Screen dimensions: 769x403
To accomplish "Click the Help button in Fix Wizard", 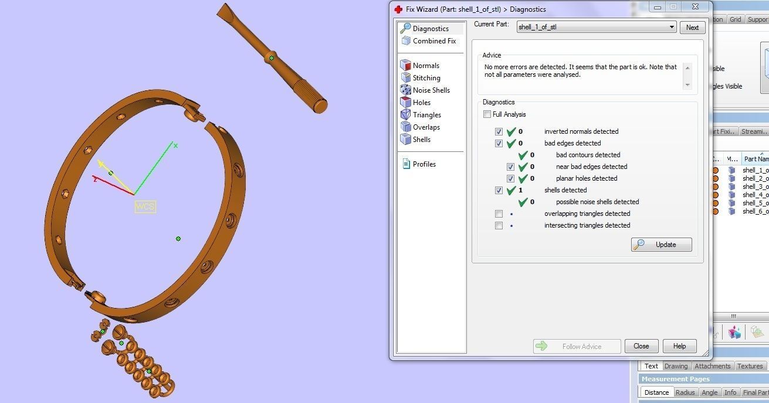I will [x=679, y=346].
